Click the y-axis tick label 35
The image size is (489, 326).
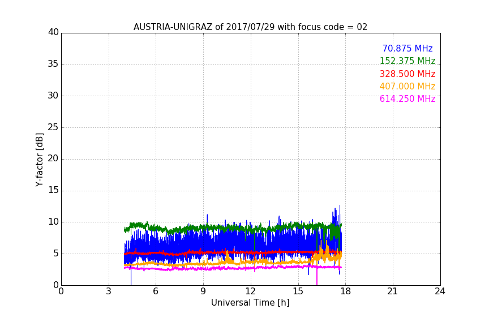coord(53,64)
